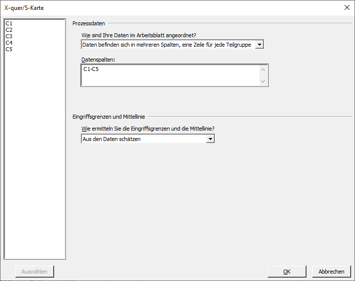The height and width of the screenshot is (281, 355).
Task: Confirm the dialog with OK
Action: 287,272
